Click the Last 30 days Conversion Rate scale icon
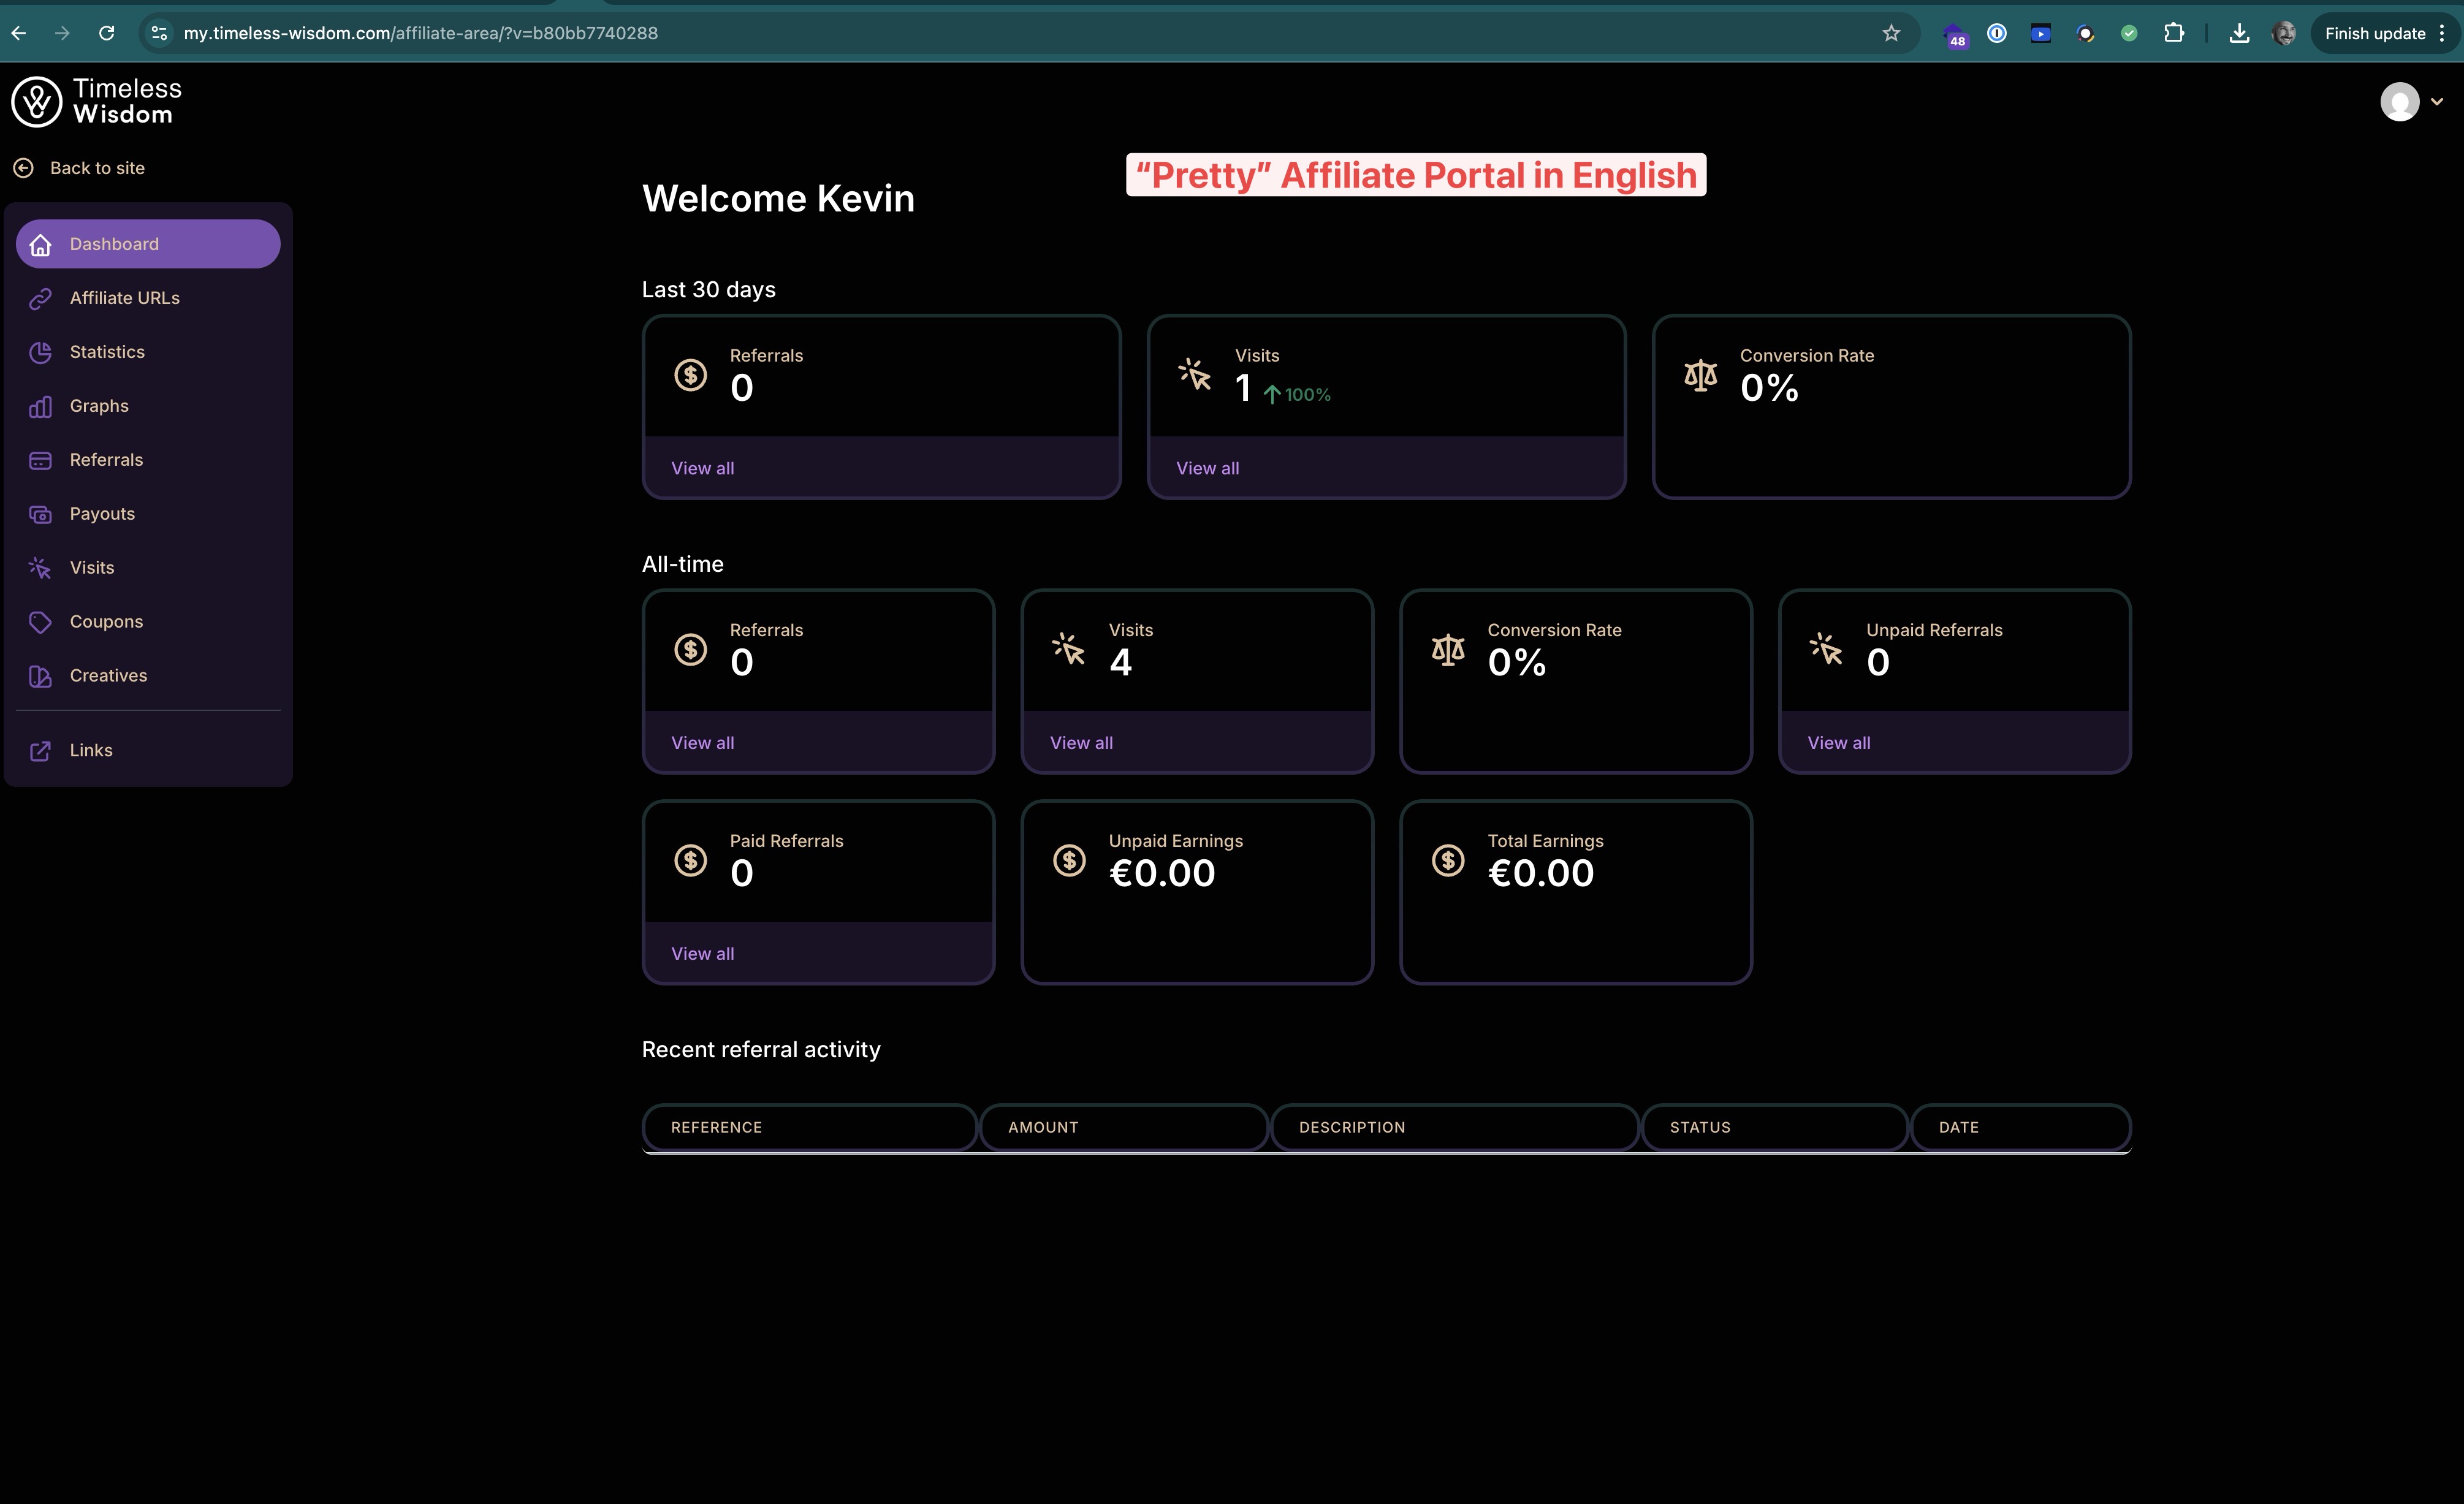2464x1504 pixels. point(1701,375)
